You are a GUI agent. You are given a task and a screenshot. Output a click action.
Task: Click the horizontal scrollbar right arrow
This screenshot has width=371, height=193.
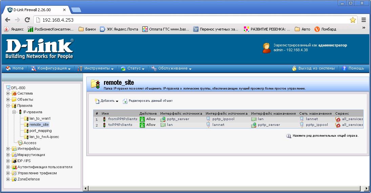367,189
